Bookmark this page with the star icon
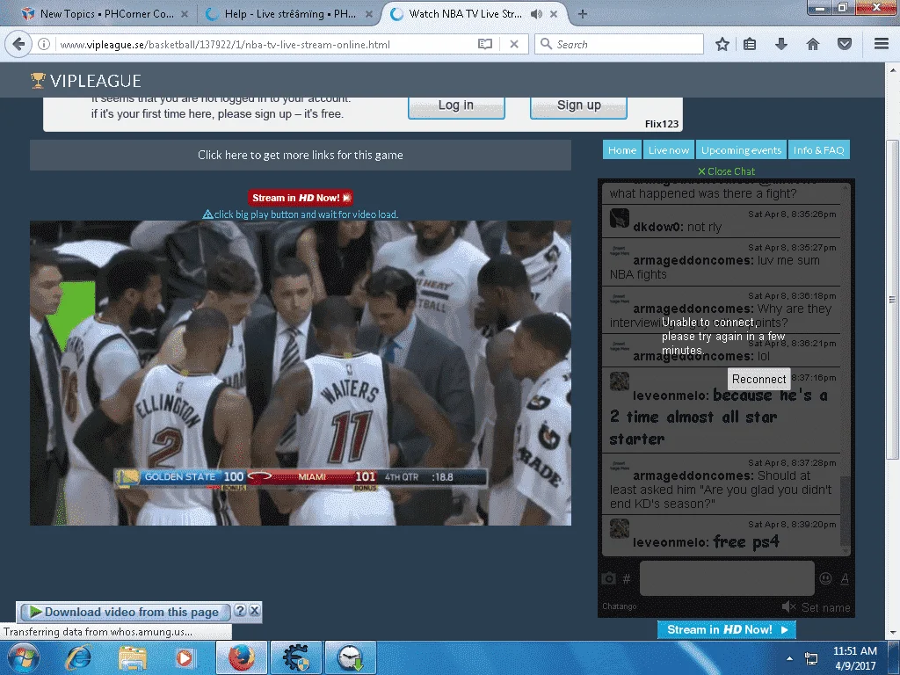This screenshot has height=675, width=900. click(722, 44)
